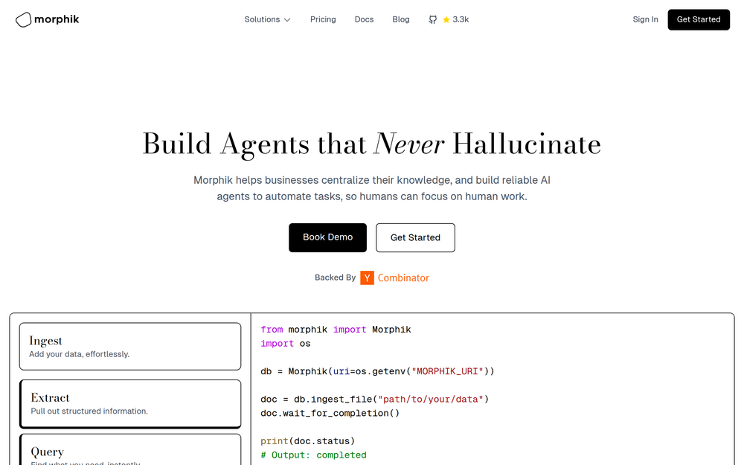Viewport: 744px width, 465px height.
Task: Select the Query tab card
Action: click(x=130, y=449)
